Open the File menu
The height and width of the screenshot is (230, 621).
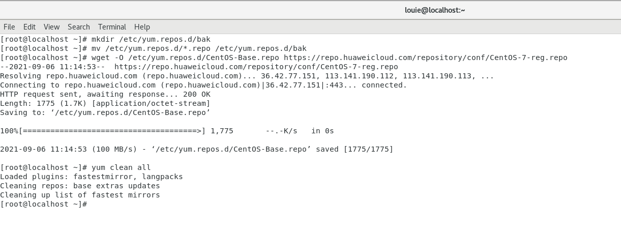pos(9,27)
